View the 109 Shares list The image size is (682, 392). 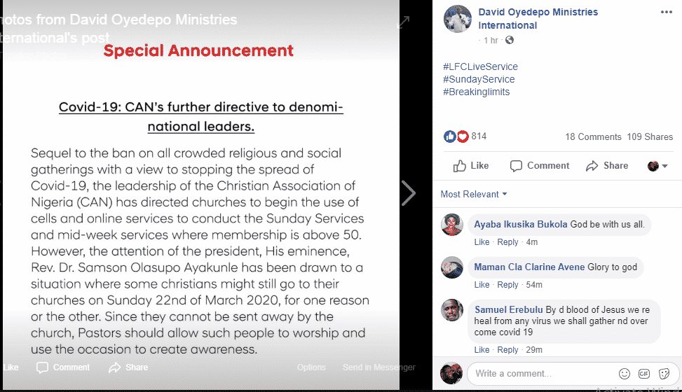(x=650, y=136)
